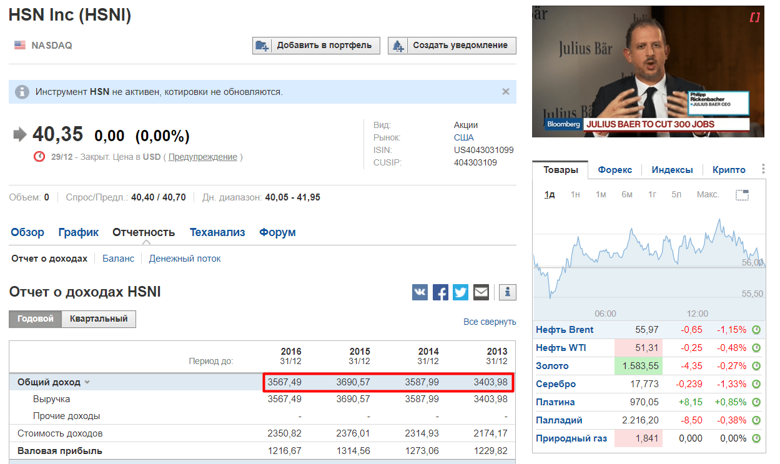Share the report via VK icon
780x464 pixels.
click(420, 292)
